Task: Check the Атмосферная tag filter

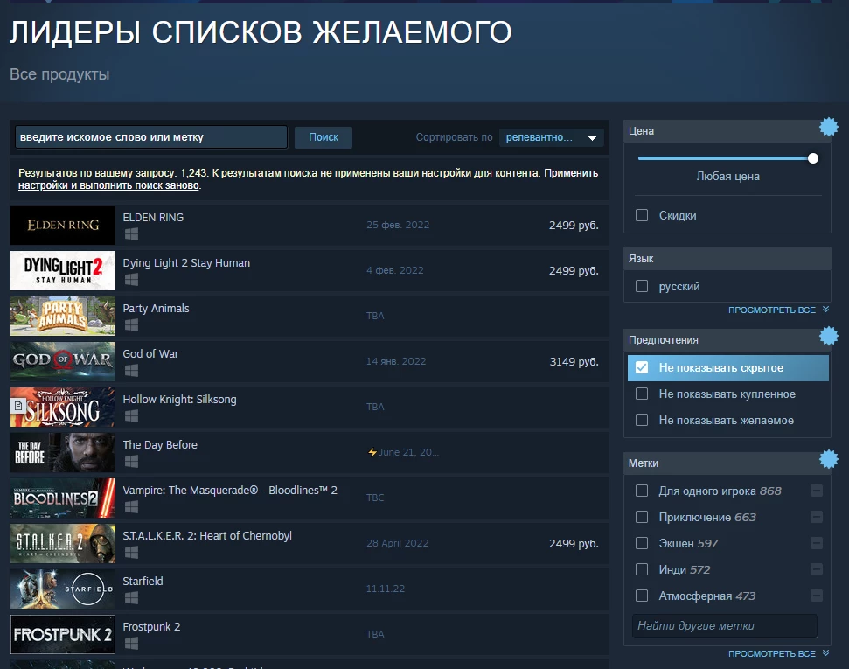Action: coord(642,596)
